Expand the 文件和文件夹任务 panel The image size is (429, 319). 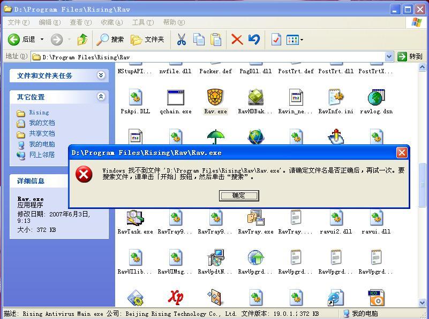click(101, 75)
